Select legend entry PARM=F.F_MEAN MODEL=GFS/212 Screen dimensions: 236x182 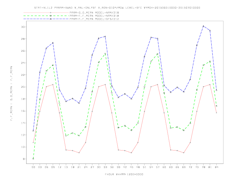[94, 19]
